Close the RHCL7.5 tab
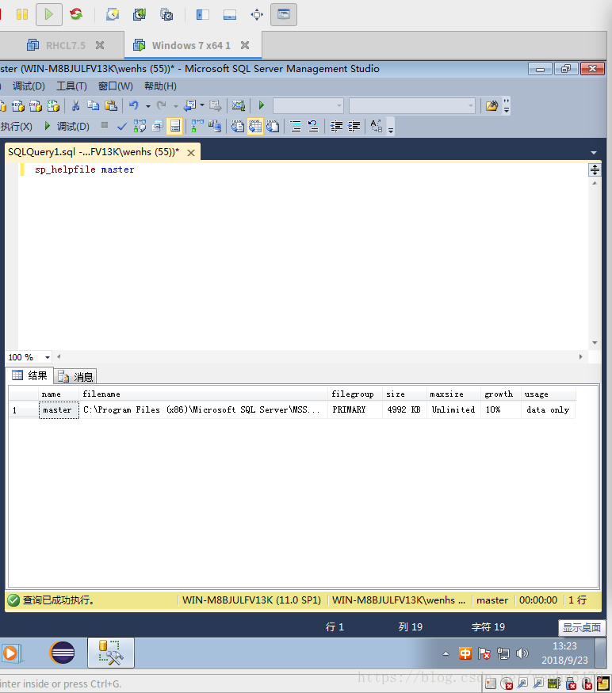 [100, 45]
